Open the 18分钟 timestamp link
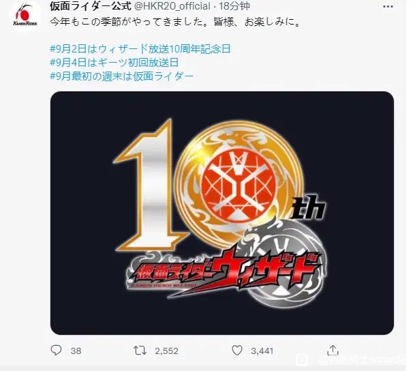This screenshot has width=415, height=371. 234,6
